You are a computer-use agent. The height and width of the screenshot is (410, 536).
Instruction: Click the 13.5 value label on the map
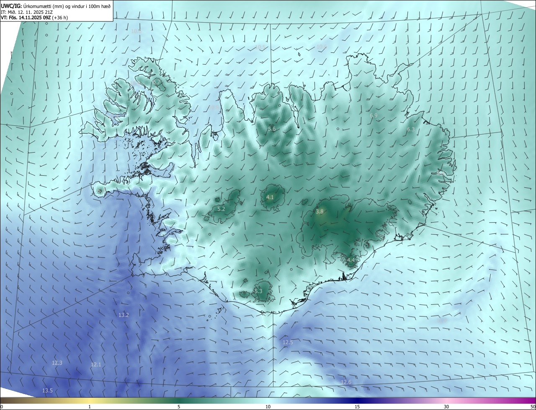coord(47,391)
